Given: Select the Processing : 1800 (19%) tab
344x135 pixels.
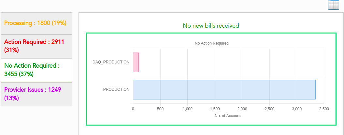Looking at the screenshot, I should pos(36,23).
